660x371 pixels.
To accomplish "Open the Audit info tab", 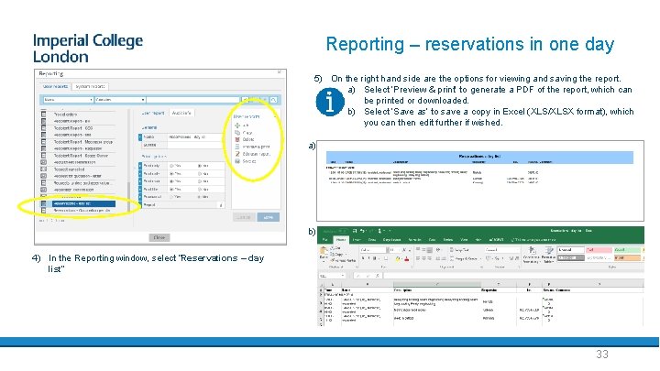I will click(x=181, y=113).
